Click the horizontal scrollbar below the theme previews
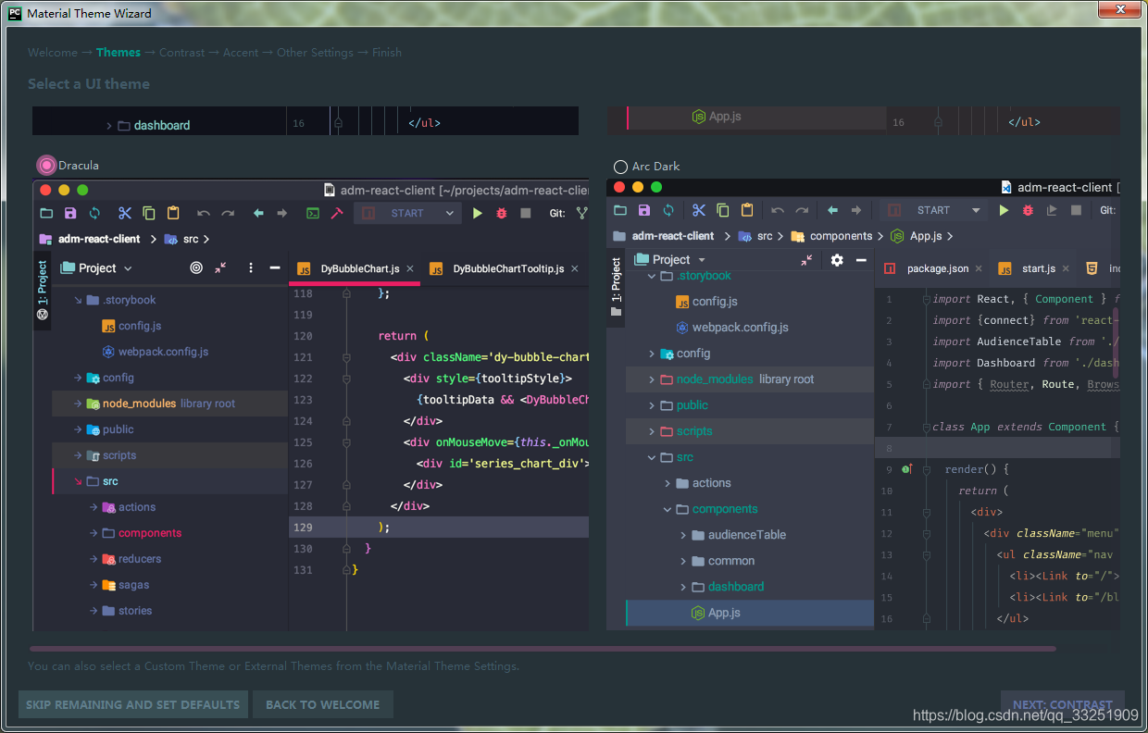Image resolution: width=1148 pixels, height=733 pixels. coord(546,649)
